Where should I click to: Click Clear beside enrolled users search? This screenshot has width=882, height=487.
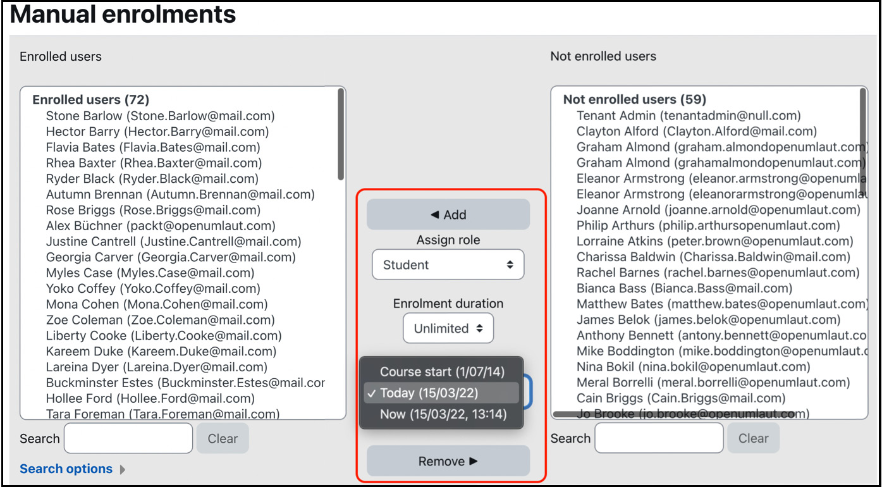223,438
